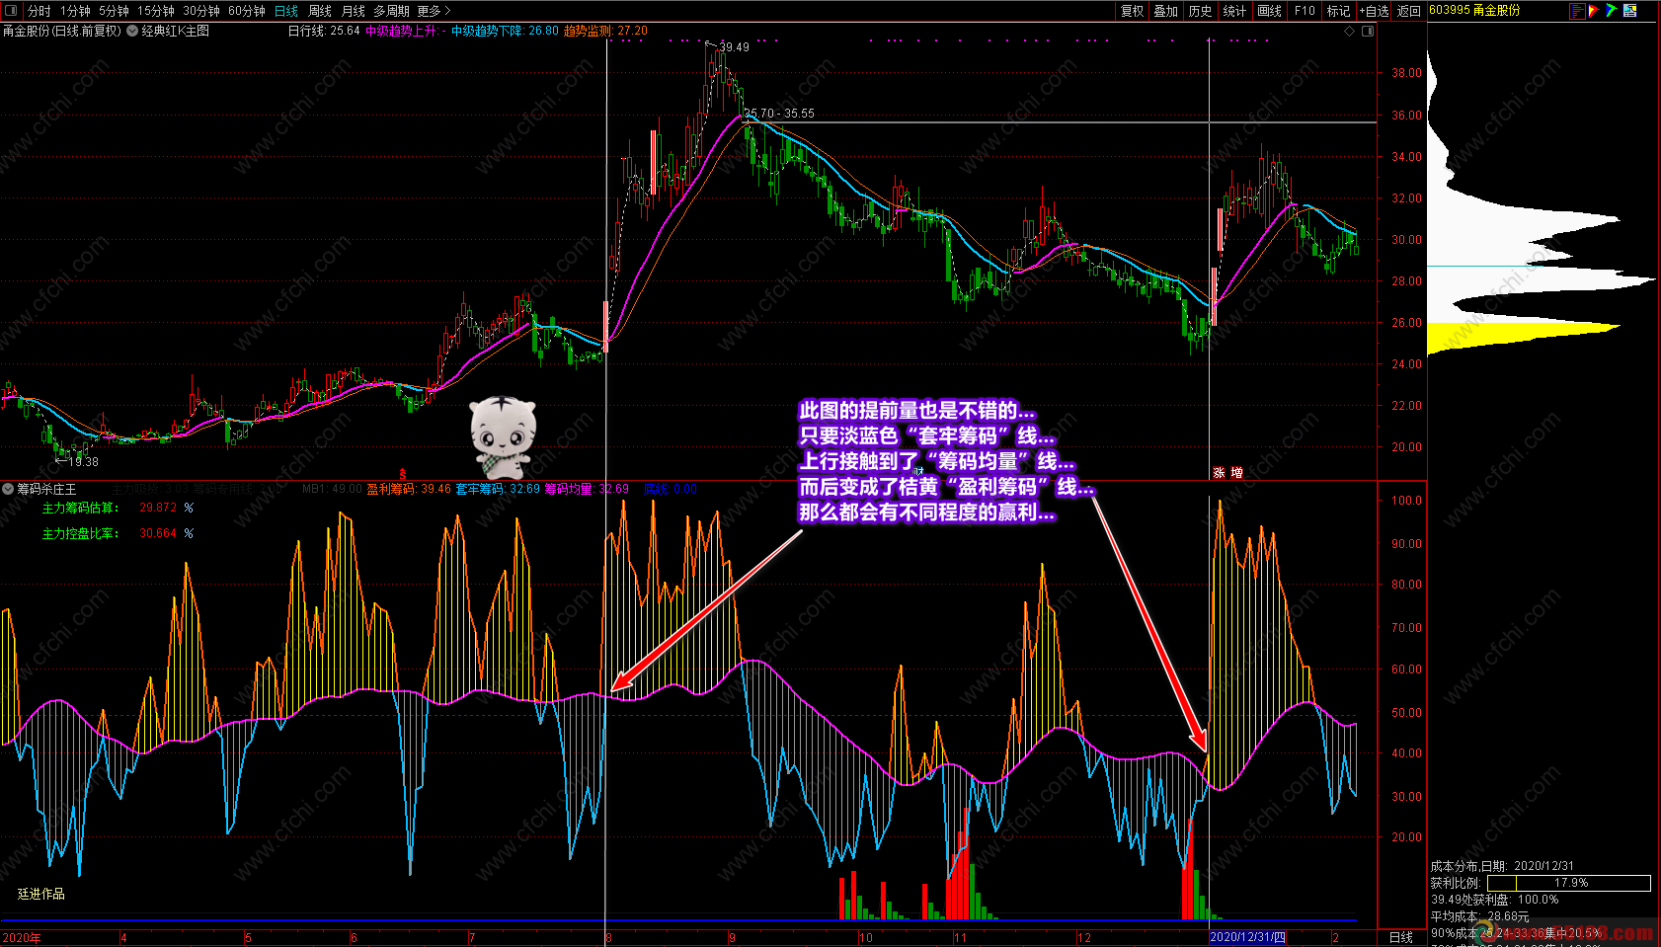Open the F10 company info button
This screenshot has width=1661, height=947.
click(x=1305, y=11)
